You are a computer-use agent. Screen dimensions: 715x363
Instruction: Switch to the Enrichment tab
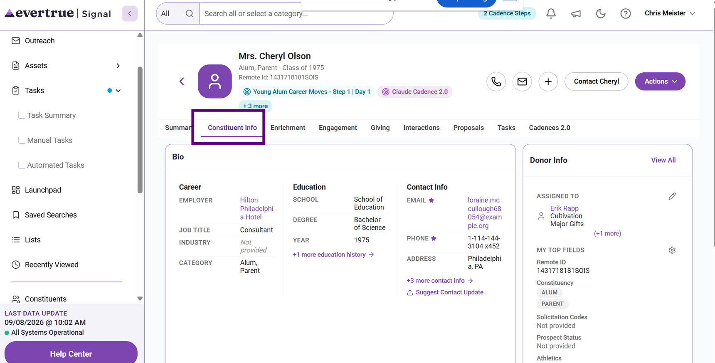point(288,128)
